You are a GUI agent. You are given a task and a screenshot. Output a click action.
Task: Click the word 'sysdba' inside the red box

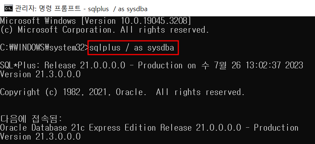pos(161,48)
